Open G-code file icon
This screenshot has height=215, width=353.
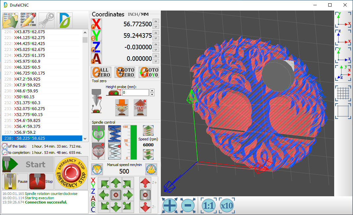[10, 20]
